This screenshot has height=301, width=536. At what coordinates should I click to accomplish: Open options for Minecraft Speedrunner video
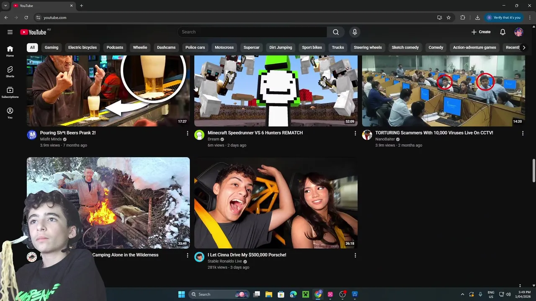point(355,133)
